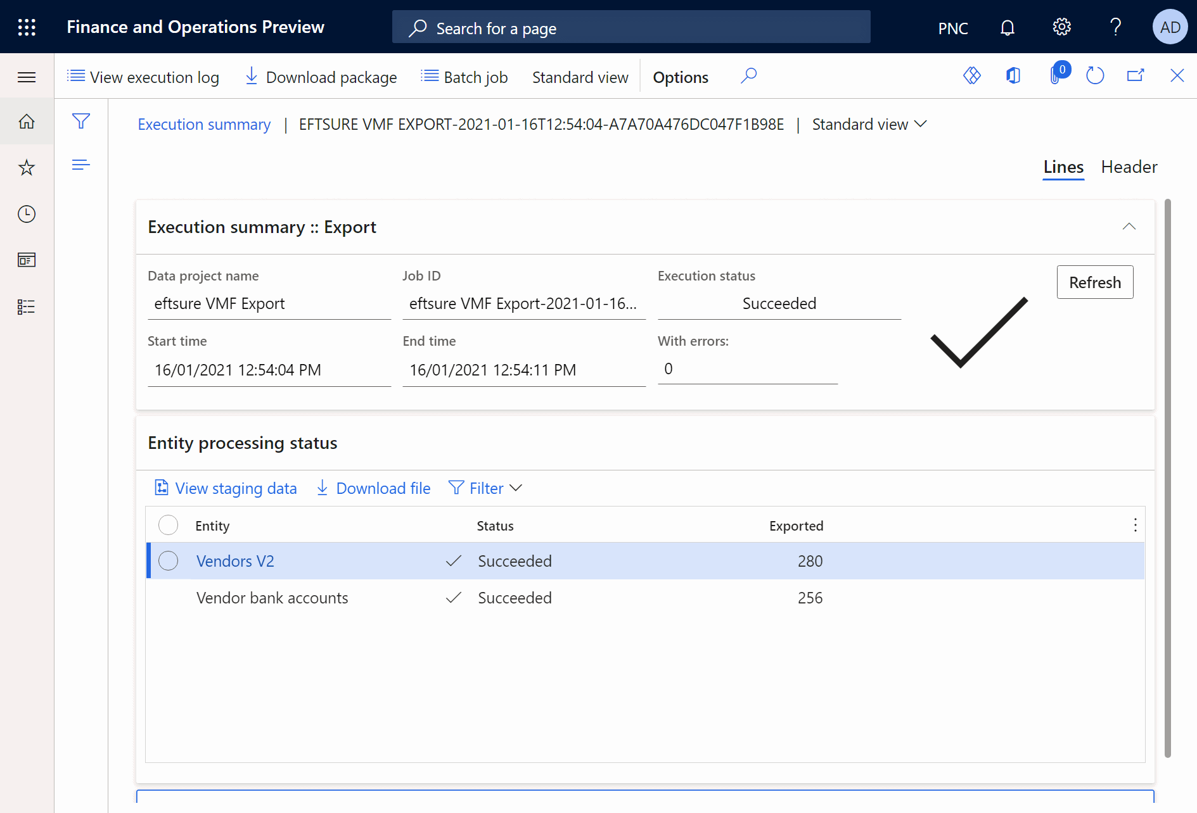Click Exported value 256
Image resolution: width=1197 pixels, height=813 pixels.
click(810, 598)
